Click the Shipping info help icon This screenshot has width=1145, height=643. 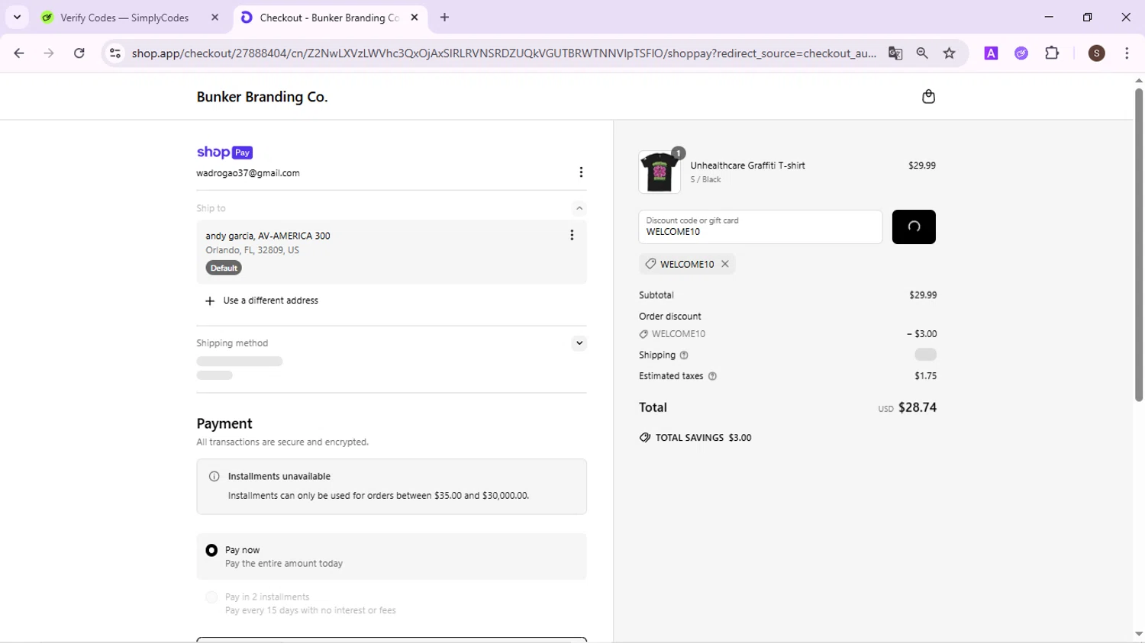pos(684,355)
